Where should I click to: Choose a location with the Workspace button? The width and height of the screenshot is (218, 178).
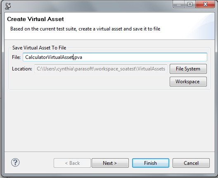click(x=188, y=82)
